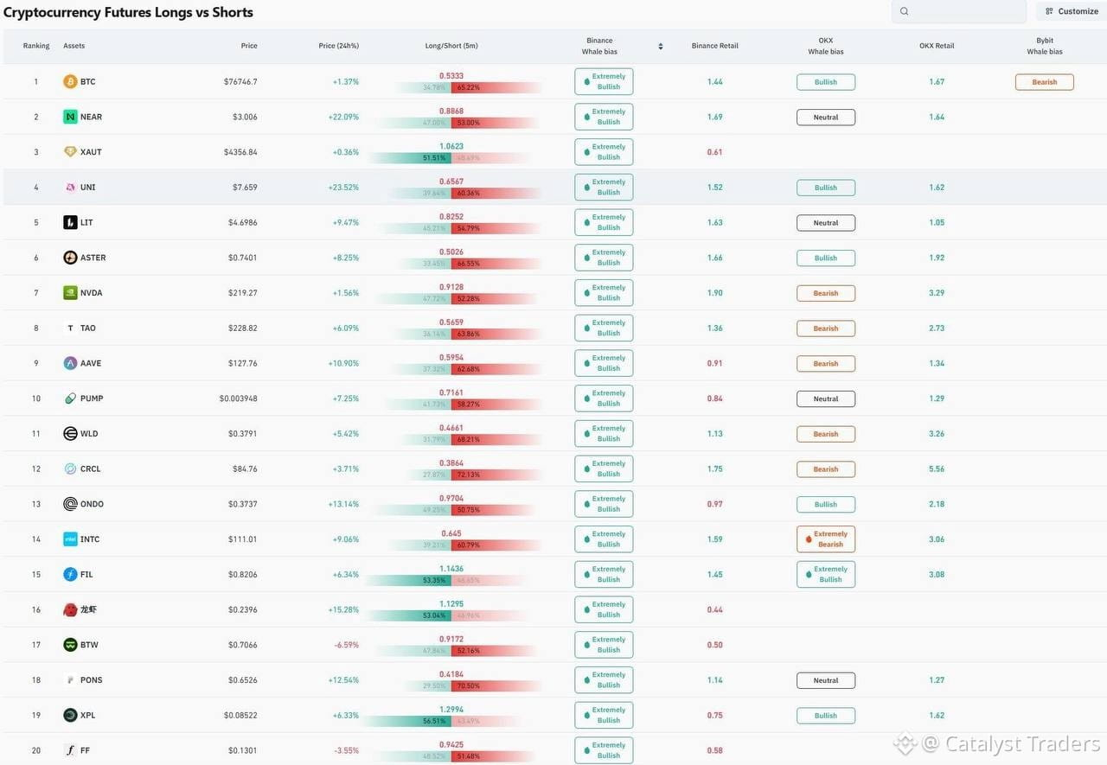This screenshot has width=1107, height=765.
Task: Sort by Binance Whale bias arrows
Action: point(661,47)
